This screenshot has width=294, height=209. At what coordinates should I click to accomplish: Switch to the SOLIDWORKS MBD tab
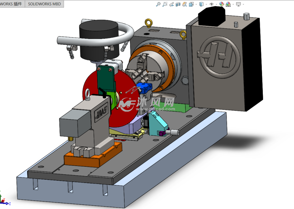tap(45, 4)
